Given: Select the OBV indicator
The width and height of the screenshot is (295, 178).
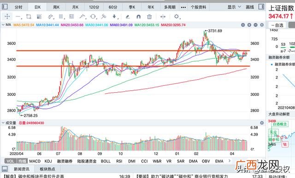Looking at the screenshot, I should (x=206, y=161).
